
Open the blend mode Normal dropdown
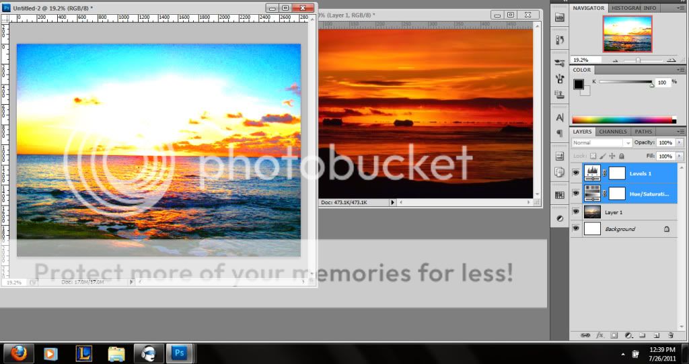[602, 142]
